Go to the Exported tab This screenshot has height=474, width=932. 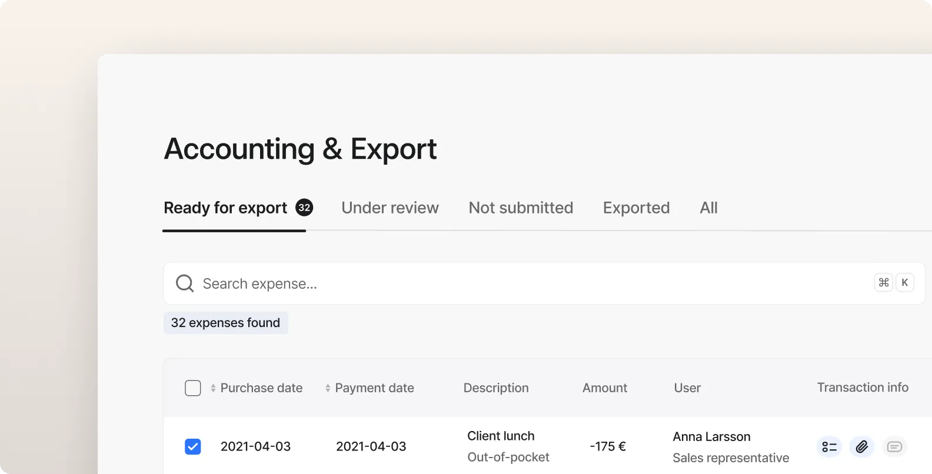point(636,208)
